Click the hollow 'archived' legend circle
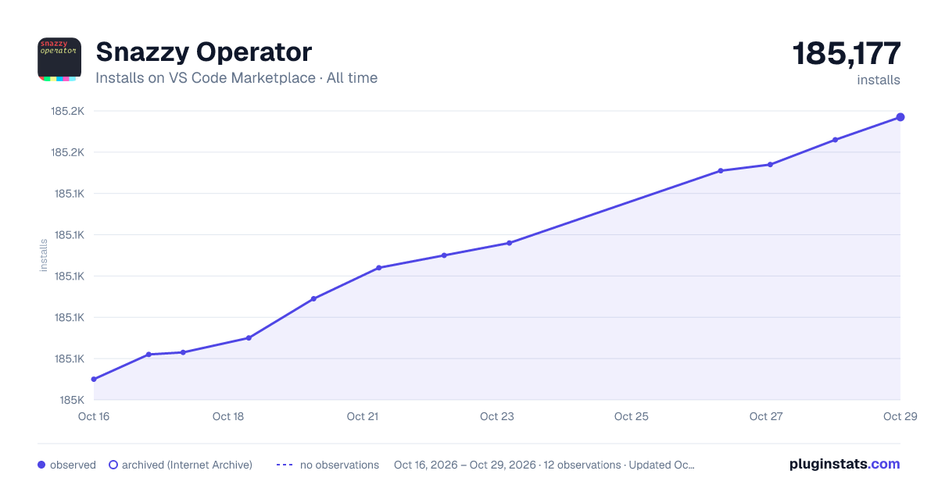This screenshot has width=938, height=492. click(x=113, y=465)
